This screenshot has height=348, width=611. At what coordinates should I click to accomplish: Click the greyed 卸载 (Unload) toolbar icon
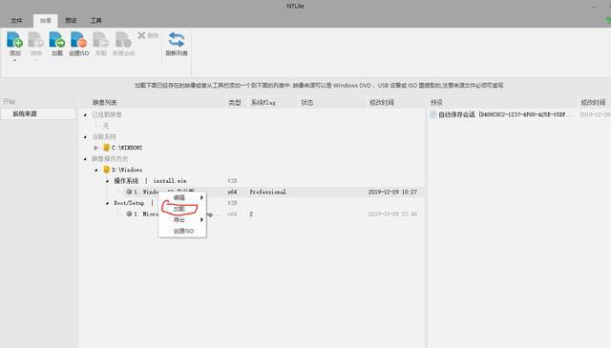tap(100, 40)
